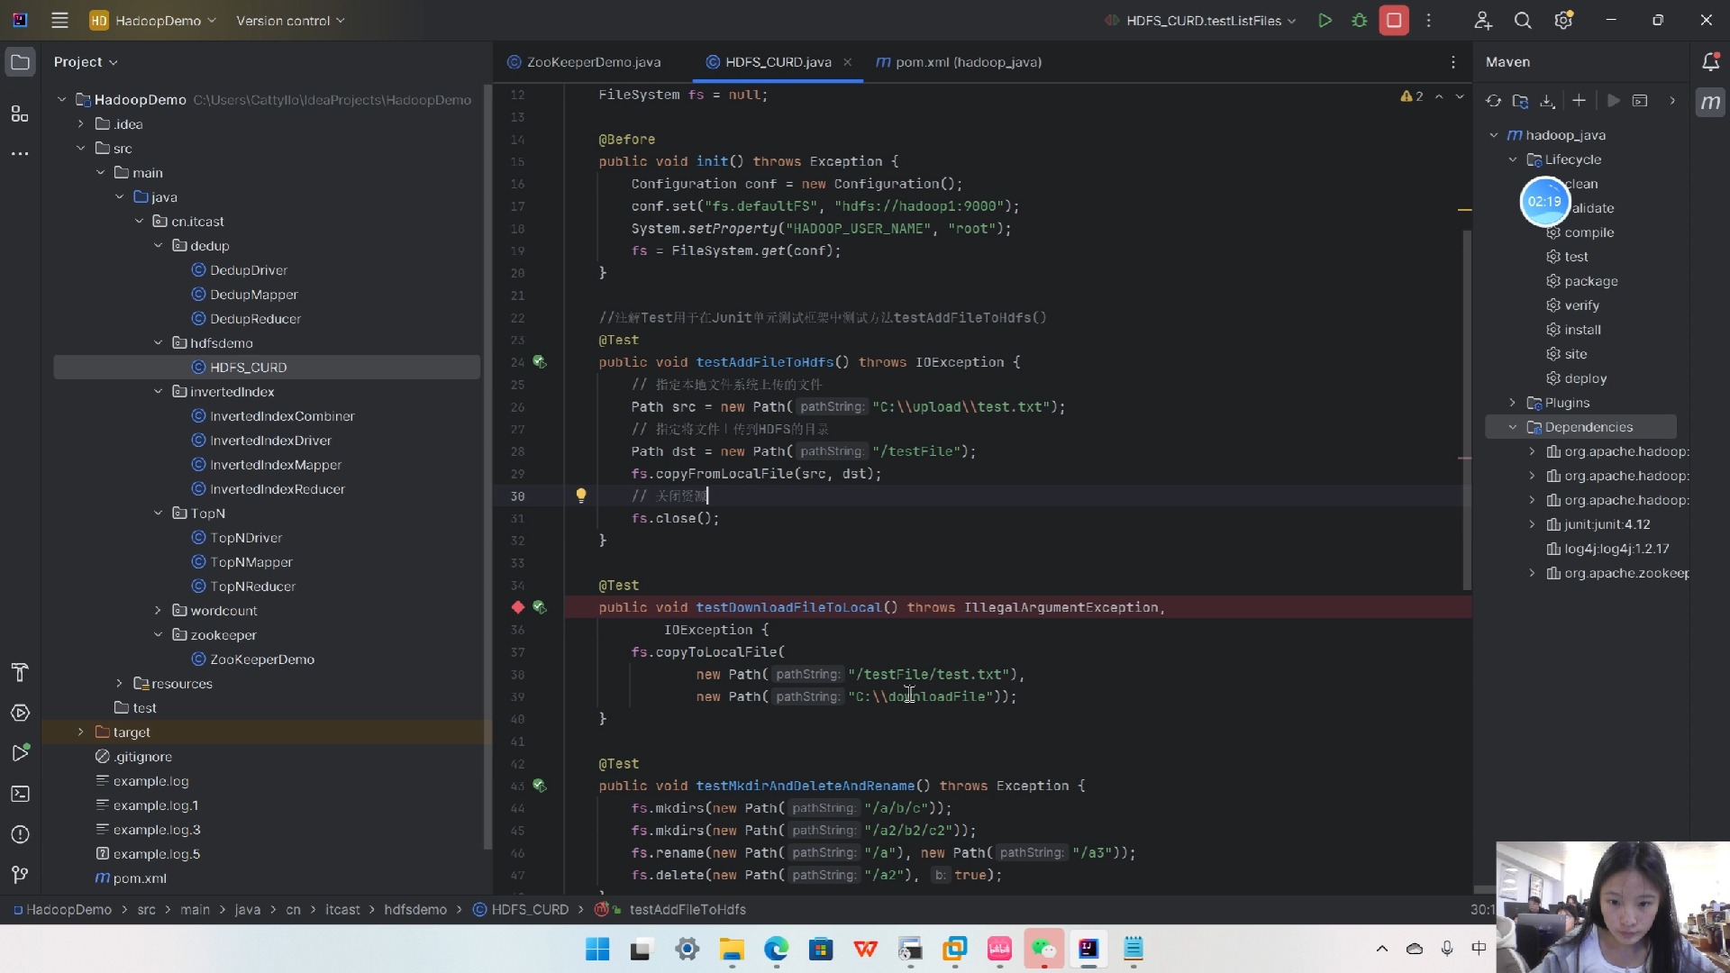Open the main hamburger menu
1730x973 pixels.
pos(59,20)
